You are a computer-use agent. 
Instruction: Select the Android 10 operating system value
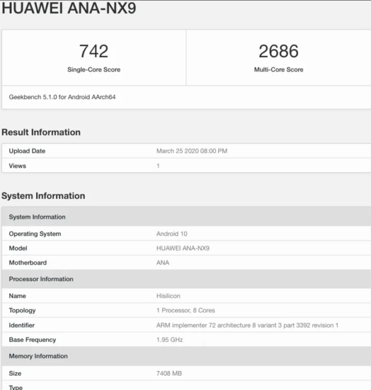coord(172,234)
